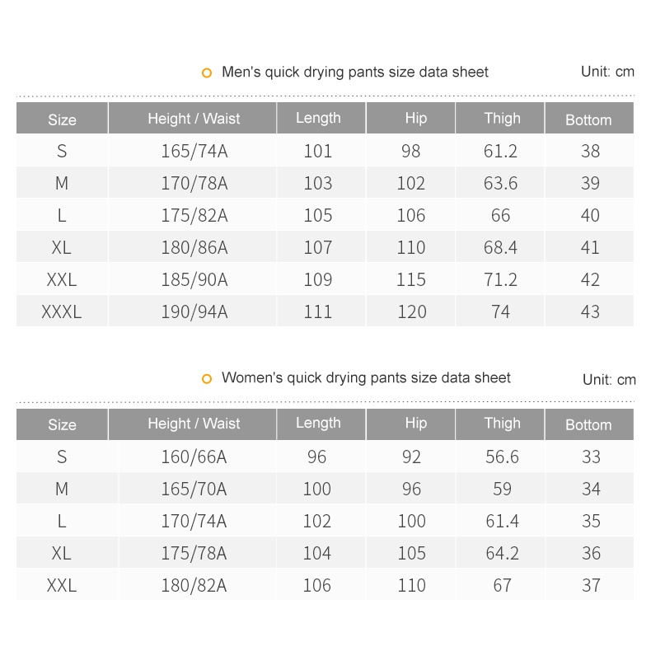Viewport: 651px width, 651px height.
Task: Click the orange circle beside Women's sheet title
Action: 207,379
